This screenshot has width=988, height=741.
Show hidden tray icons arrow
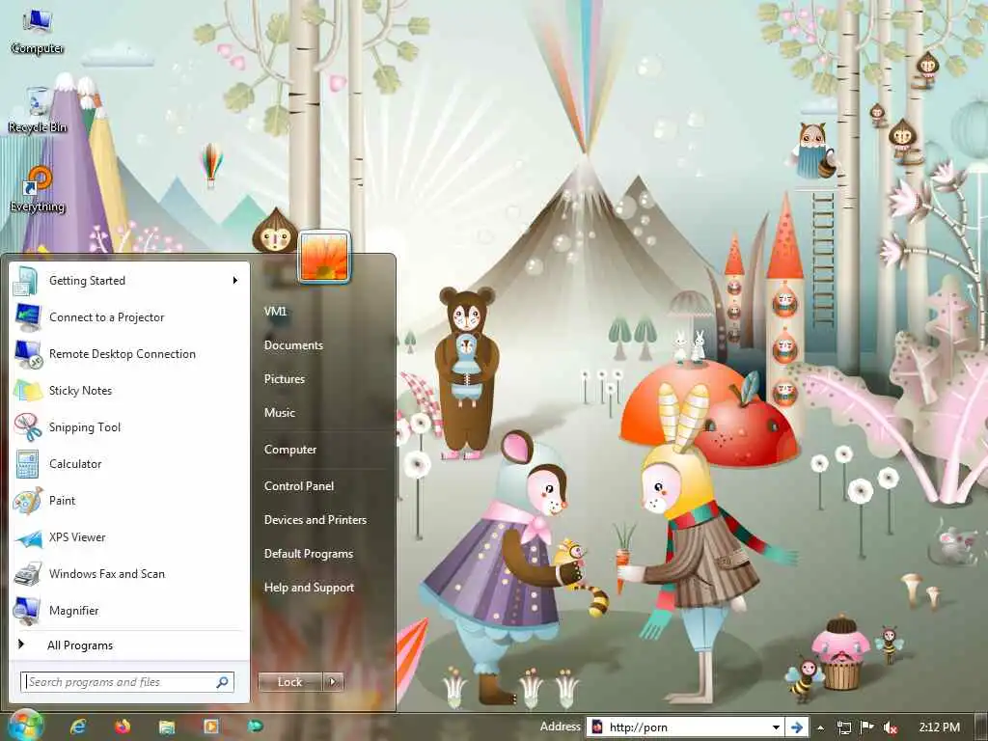pyautogui.click(x=821, y=727)
